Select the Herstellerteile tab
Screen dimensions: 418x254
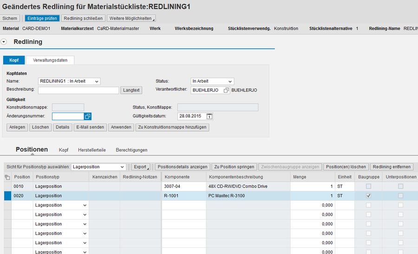92,150
